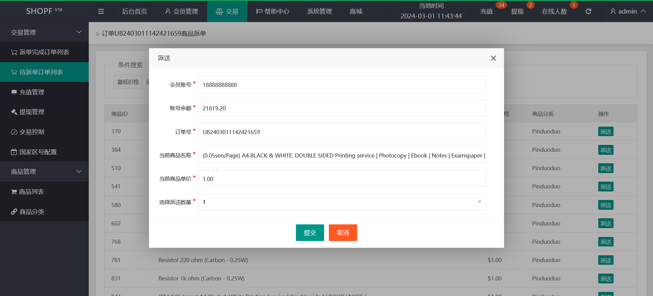
Task: Open 国家区号配置 in the sidebar
Action: pos(38,152)
